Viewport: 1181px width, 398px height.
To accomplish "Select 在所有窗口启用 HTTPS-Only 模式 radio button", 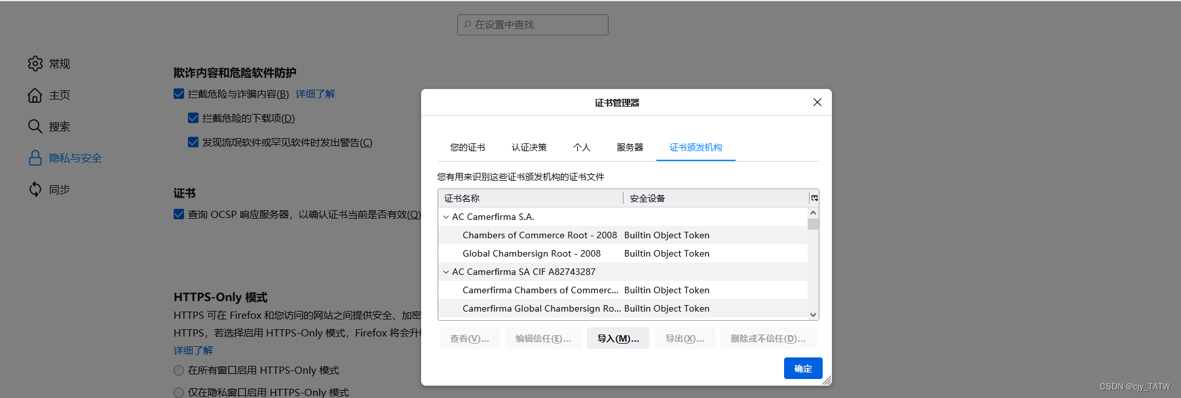I will tap(179, 371).
